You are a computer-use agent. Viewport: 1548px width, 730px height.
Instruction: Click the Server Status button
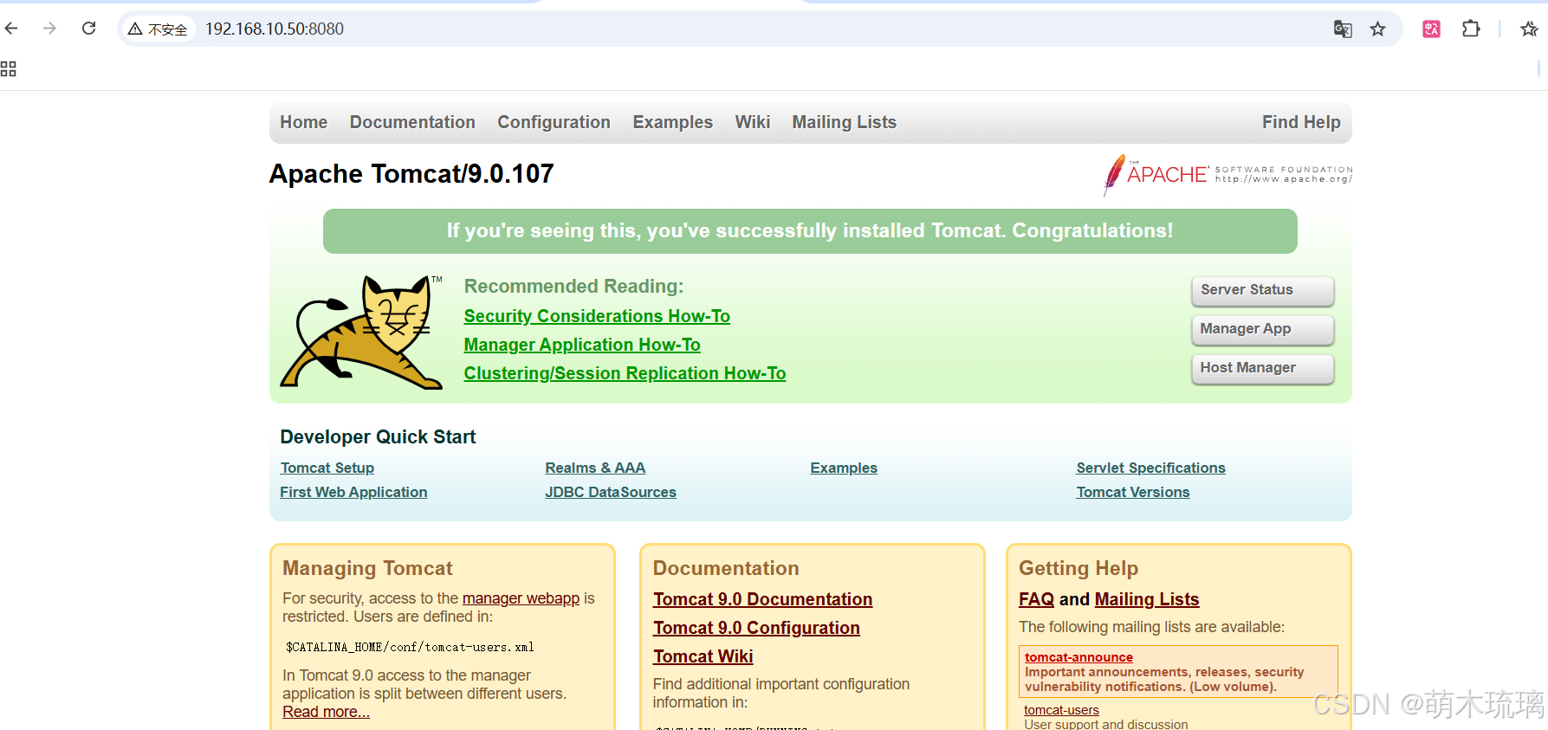tap(1262, 290)
